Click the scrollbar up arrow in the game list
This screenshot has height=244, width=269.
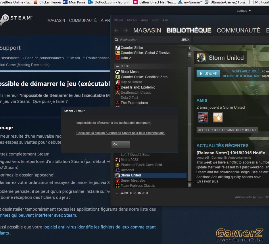click(189, 55)
